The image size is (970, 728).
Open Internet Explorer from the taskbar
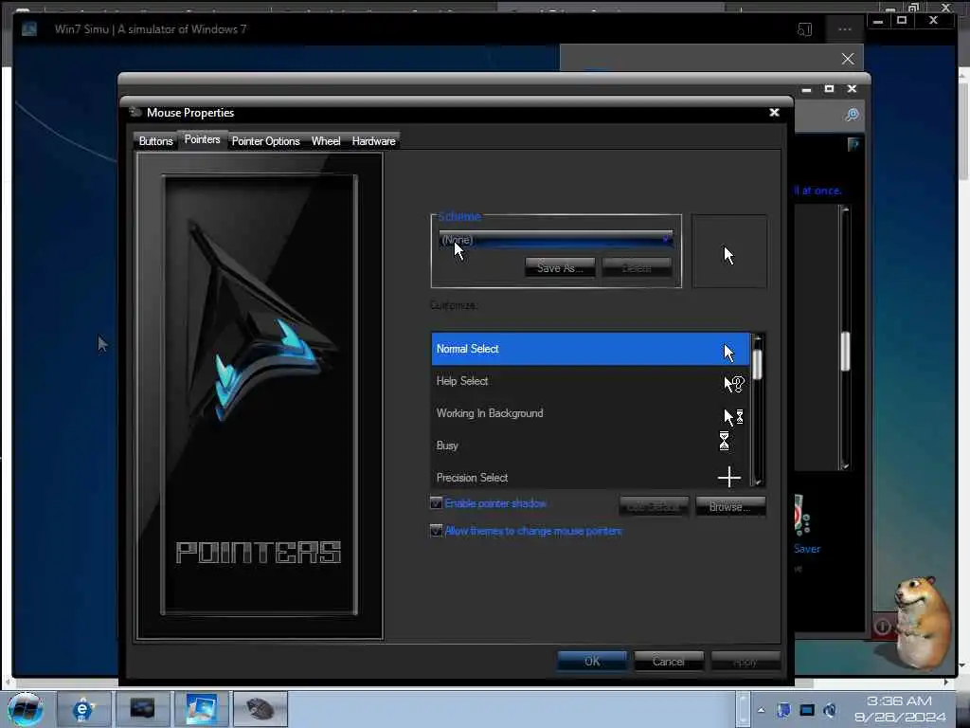click(83, 709)
